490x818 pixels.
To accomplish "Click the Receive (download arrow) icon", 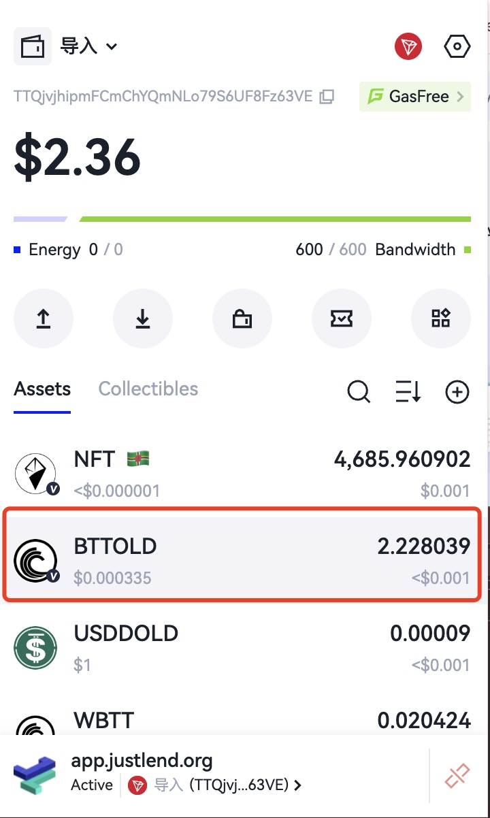I will tap(143, 318).
